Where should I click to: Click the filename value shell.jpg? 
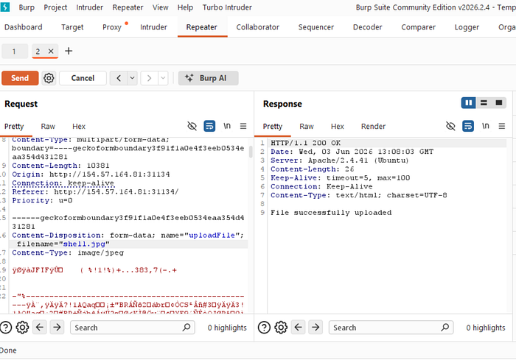click(x=84, y=244)
